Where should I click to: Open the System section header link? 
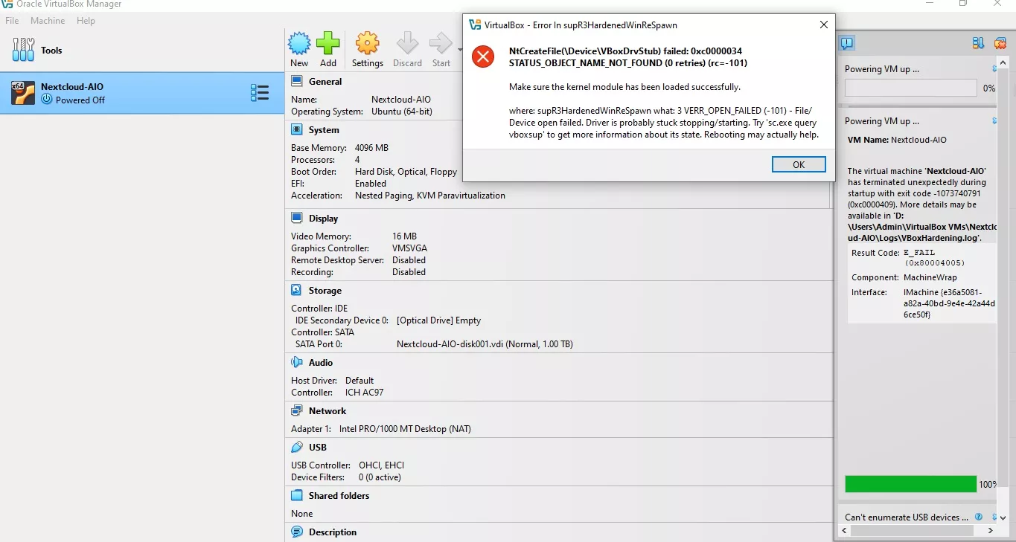324,130
